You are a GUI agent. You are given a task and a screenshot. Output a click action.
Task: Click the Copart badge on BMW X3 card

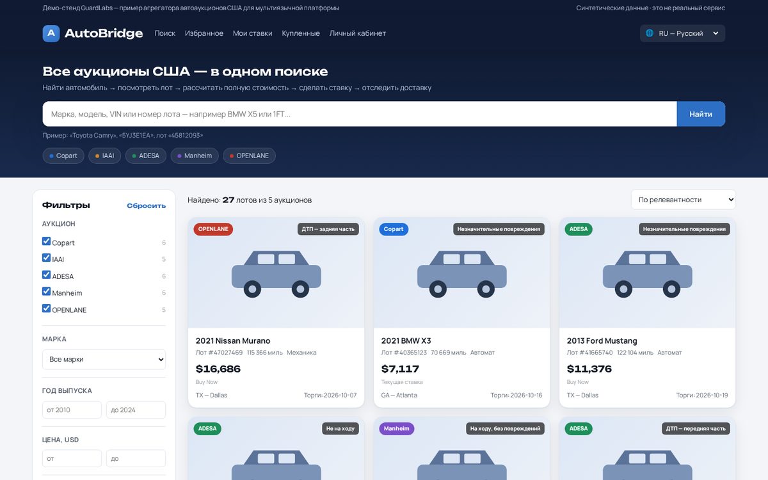tap(394, 229)
